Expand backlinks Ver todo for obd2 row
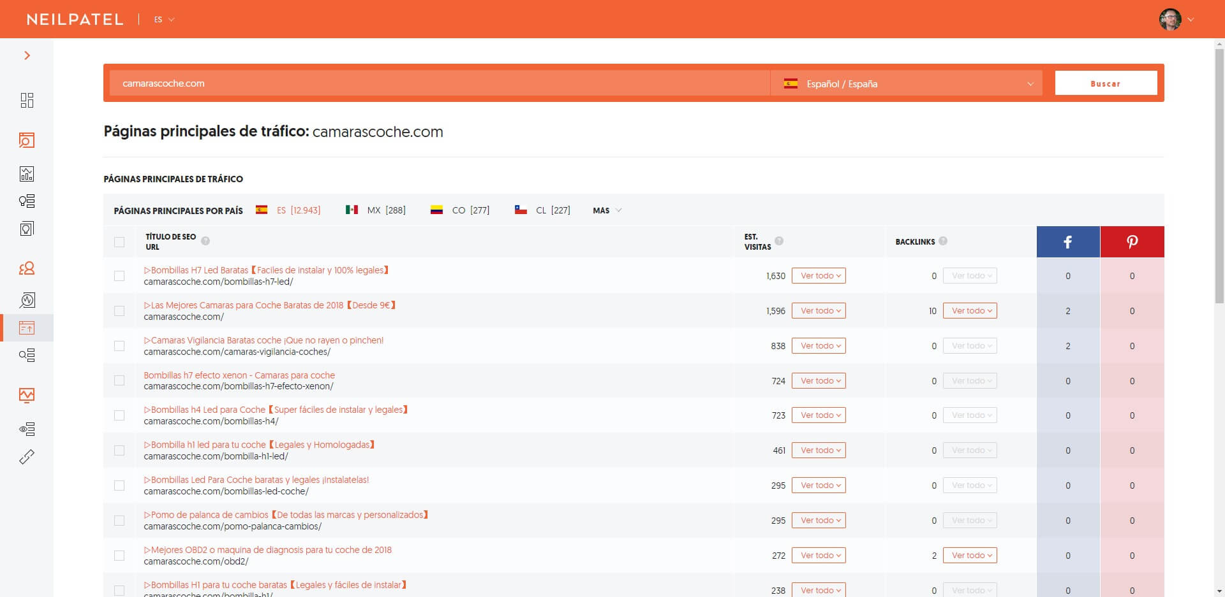The width and height of the screenshot is (1225, 597). [x=970, y=556]
